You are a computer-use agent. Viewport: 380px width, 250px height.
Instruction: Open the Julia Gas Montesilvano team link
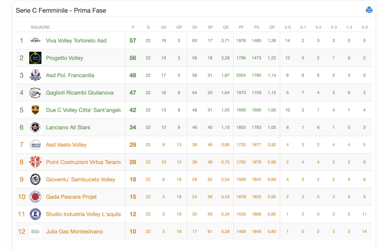(x=74, y=231)
